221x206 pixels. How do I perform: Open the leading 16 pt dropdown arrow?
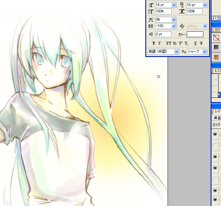[205, 5]
